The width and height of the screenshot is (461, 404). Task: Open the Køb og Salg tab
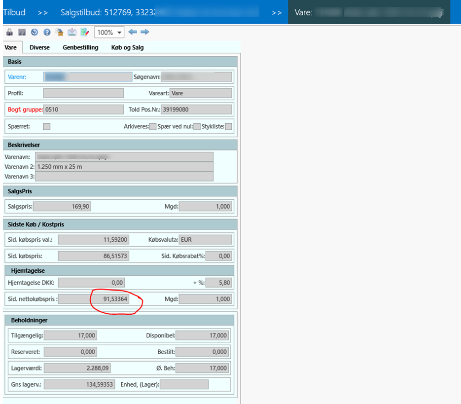click(127, 47)
